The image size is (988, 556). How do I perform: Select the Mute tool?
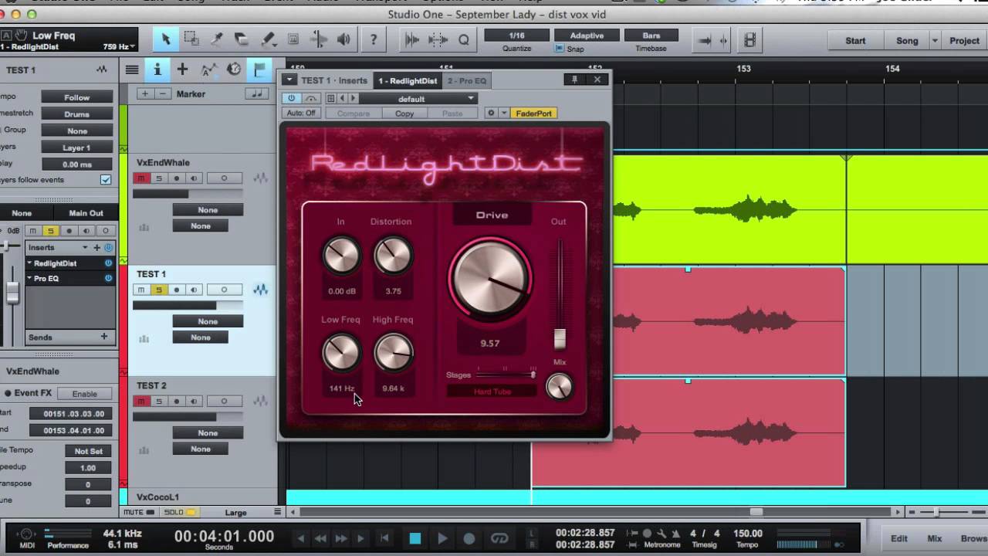coord(293,39)
